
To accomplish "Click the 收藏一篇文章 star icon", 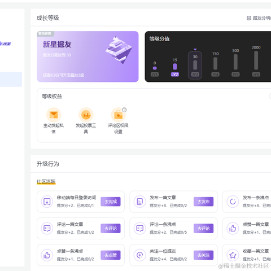I will click(233, 255).
